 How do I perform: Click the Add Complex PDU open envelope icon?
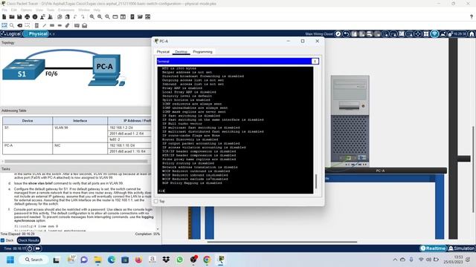[x=84, y=25]
